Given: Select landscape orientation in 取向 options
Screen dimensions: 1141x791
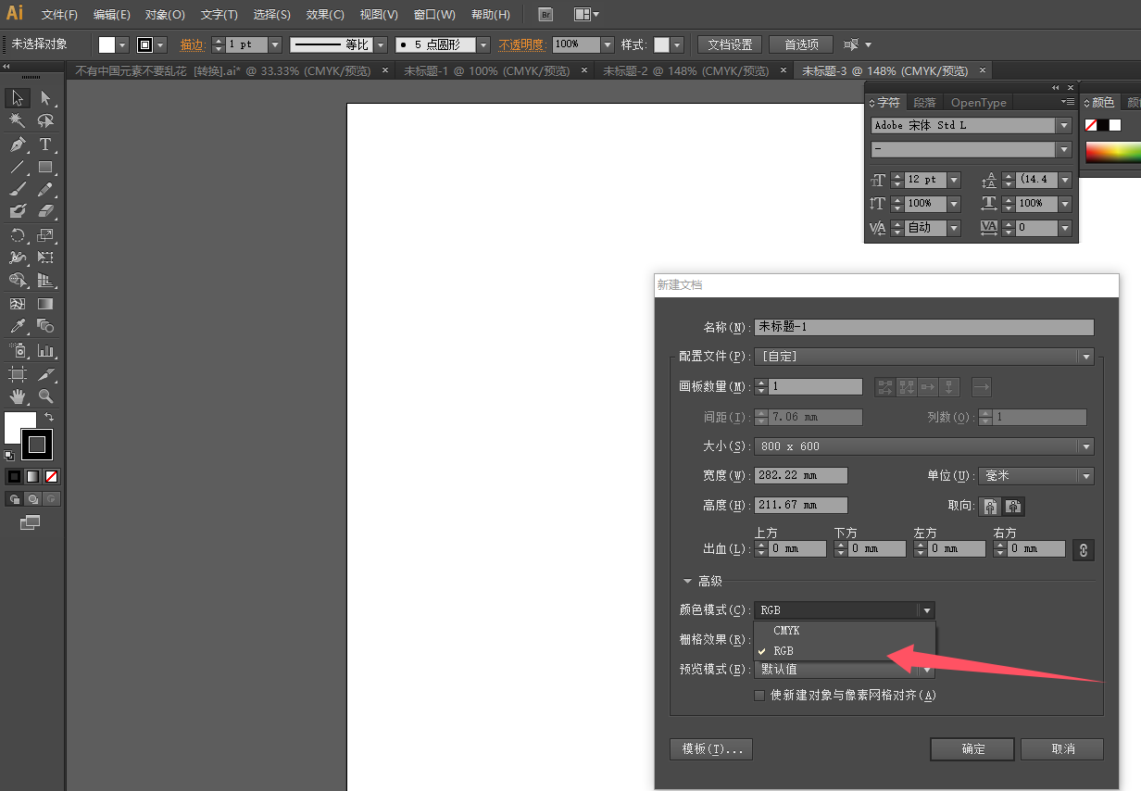Looking at the screenshot, I should [1012, 507].
